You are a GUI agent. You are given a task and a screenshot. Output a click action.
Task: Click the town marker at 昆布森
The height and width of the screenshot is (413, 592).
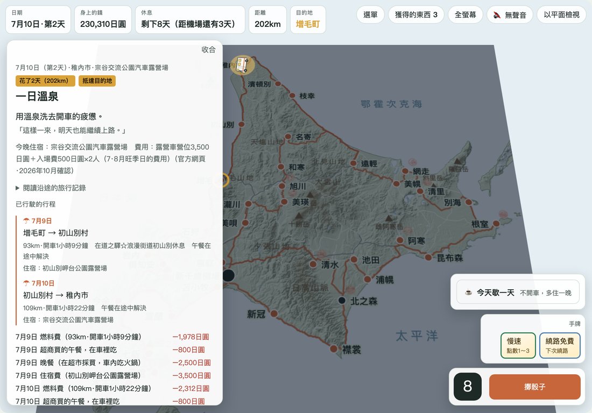[428, 257]
